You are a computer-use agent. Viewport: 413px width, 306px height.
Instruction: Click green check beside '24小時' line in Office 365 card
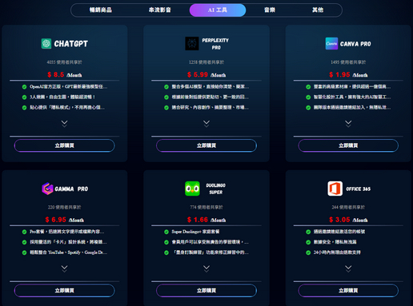[308, 252]
